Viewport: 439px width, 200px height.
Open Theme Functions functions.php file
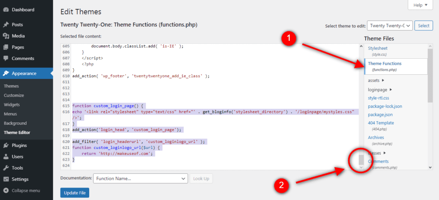click(x=396, y=67)
